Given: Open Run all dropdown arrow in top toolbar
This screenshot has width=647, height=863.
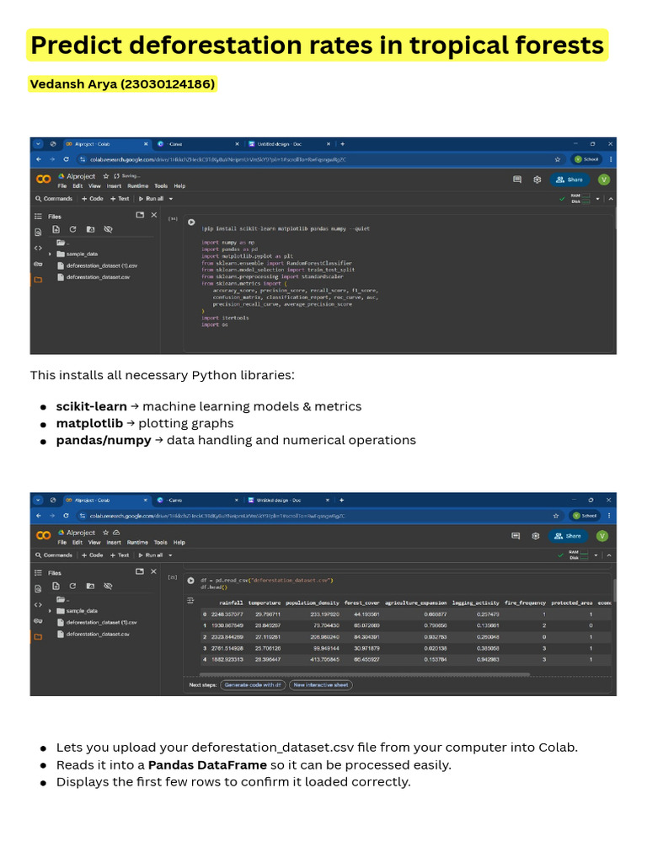Looking at the screenshot, I should tap(170, 199).
